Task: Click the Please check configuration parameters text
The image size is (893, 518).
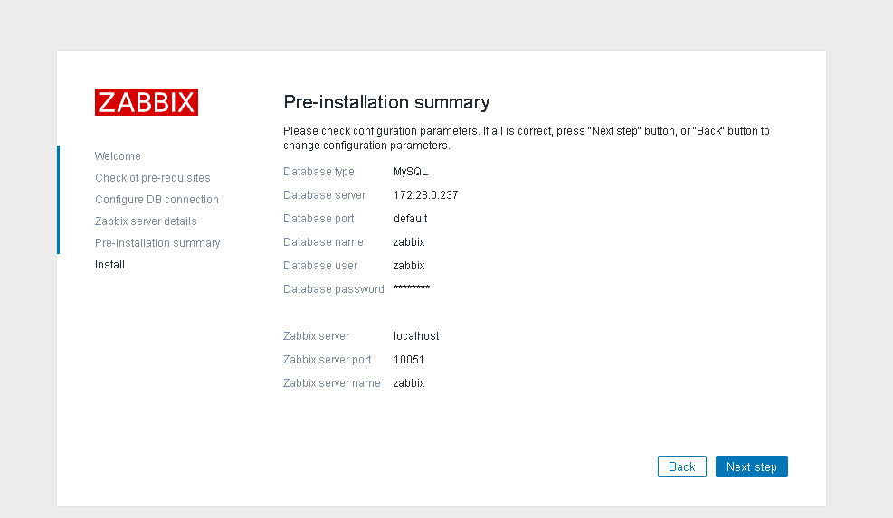Action: click(527, 137)
